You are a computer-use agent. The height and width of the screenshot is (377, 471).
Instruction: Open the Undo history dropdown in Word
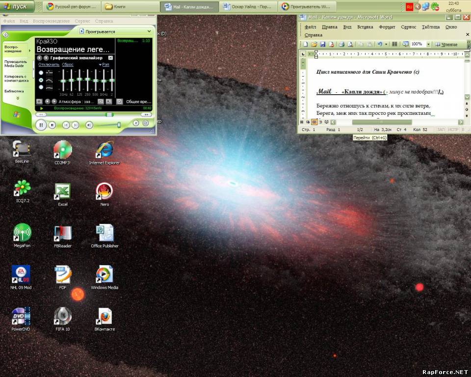click(386, 44)
